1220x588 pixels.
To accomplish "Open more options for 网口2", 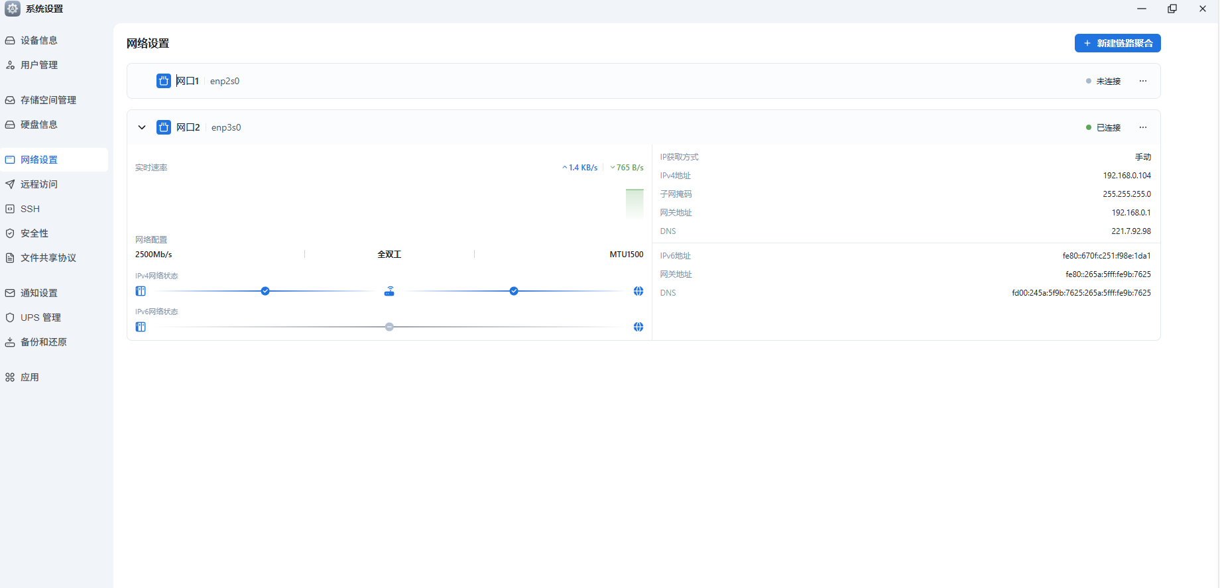I will click(x=1142, y=127).
